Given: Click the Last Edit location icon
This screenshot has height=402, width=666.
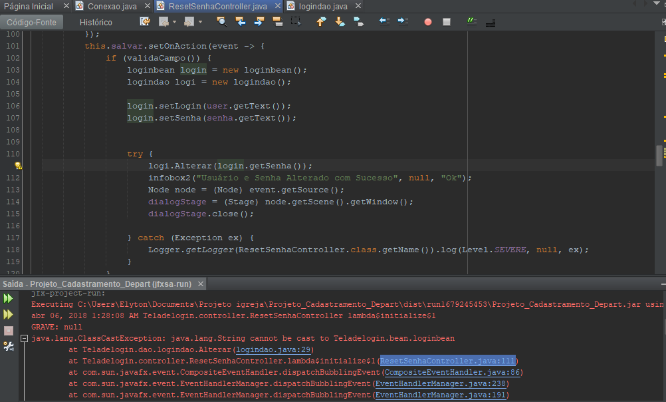Looking at the screenshot, I should point(145,22).
